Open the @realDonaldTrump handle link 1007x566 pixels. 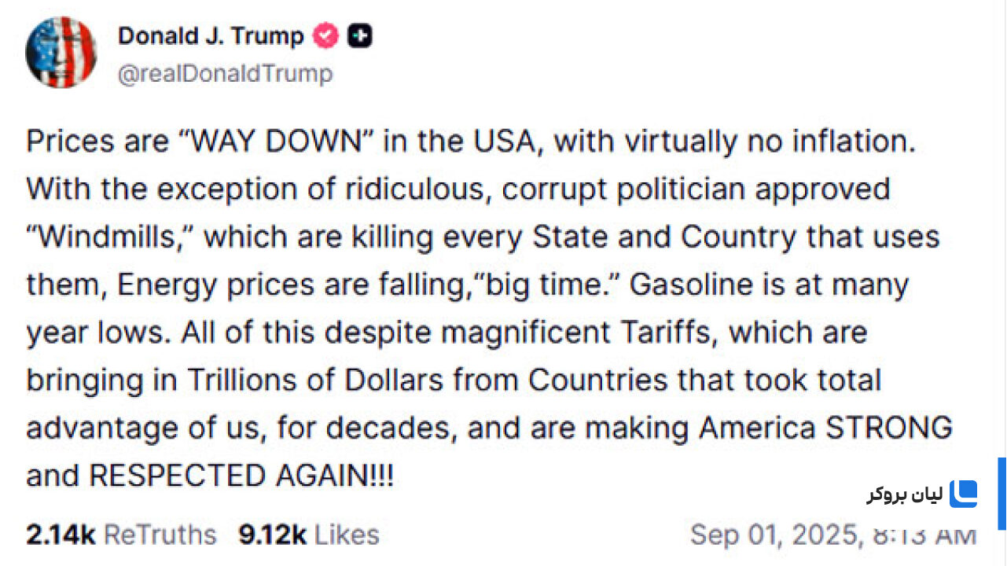(225, 74)
